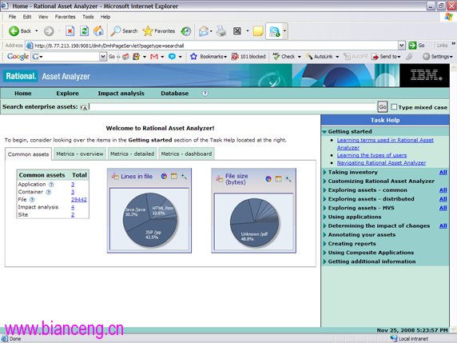
Task: Click Go button next to asset search
Action: (383, 107)
